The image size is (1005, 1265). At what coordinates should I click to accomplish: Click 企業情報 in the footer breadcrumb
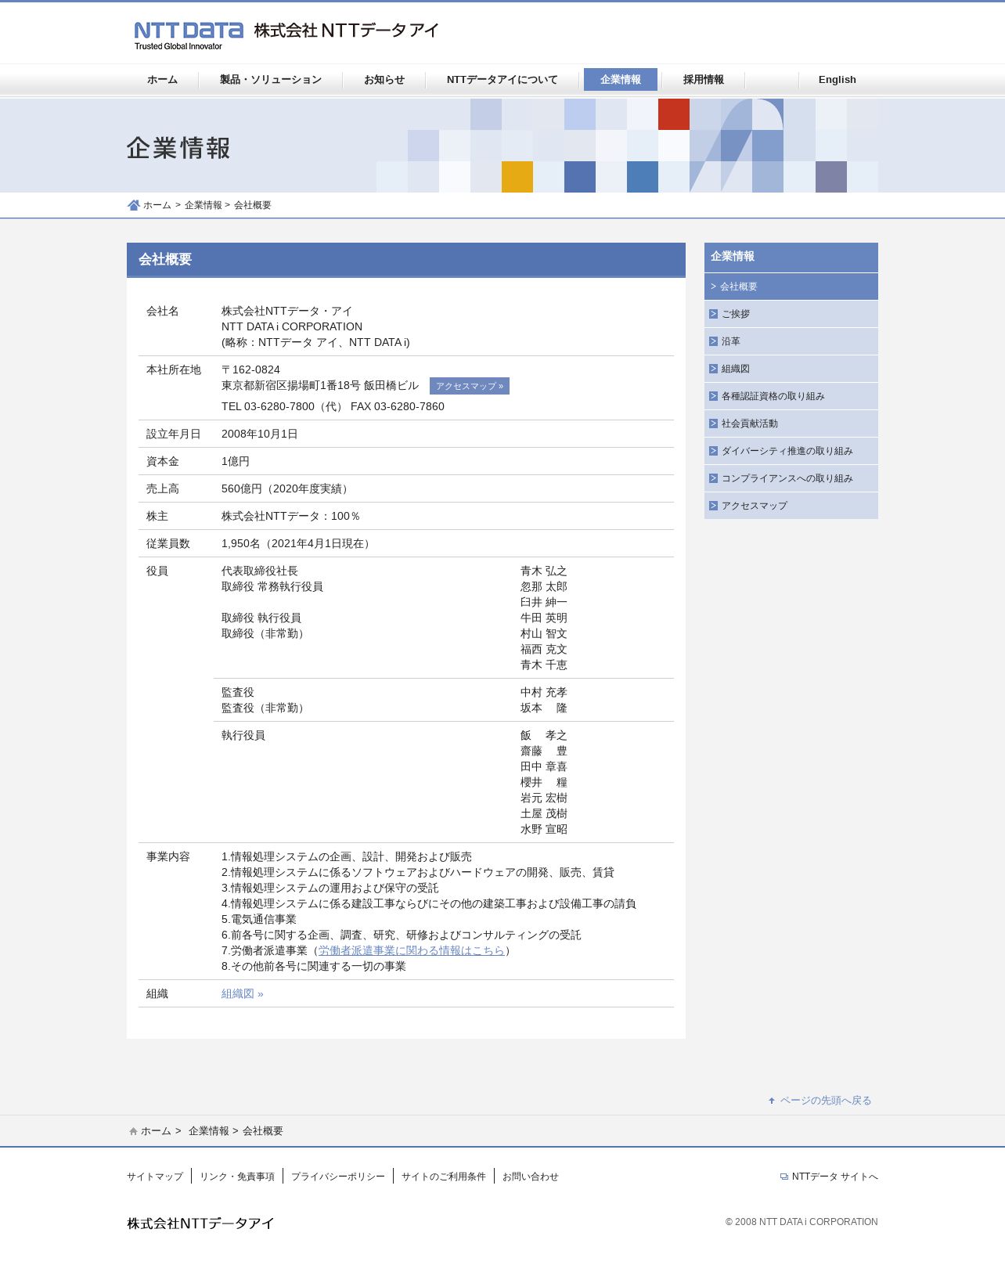click(x=209, y=1131)
